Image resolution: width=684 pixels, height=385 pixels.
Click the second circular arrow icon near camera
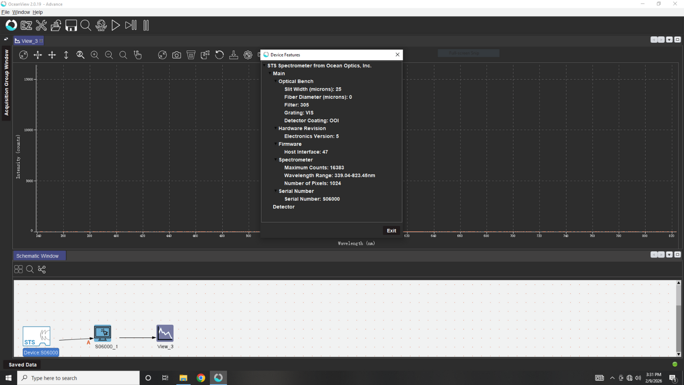pos(162,55)
